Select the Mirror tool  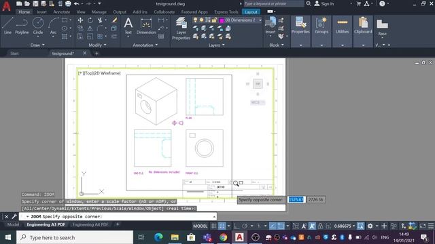coord(90,28)
